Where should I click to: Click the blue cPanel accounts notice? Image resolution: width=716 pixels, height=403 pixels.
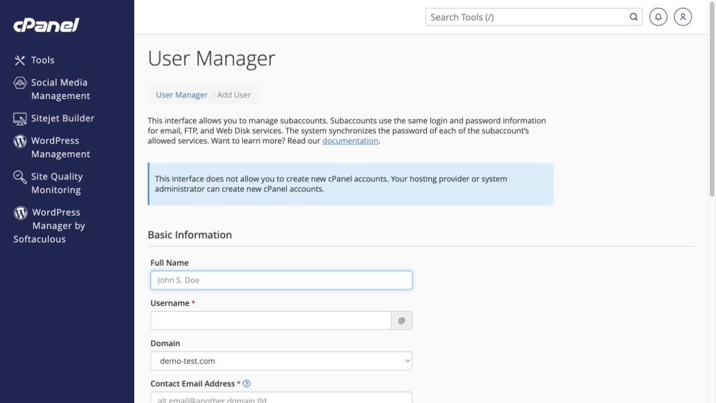point(350,184)
